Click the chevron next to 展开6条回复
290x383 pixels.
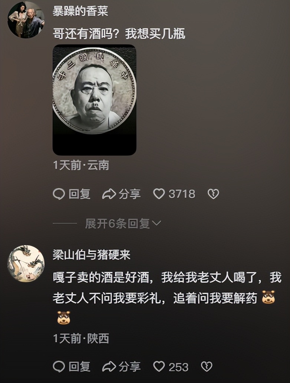(156, 223)
